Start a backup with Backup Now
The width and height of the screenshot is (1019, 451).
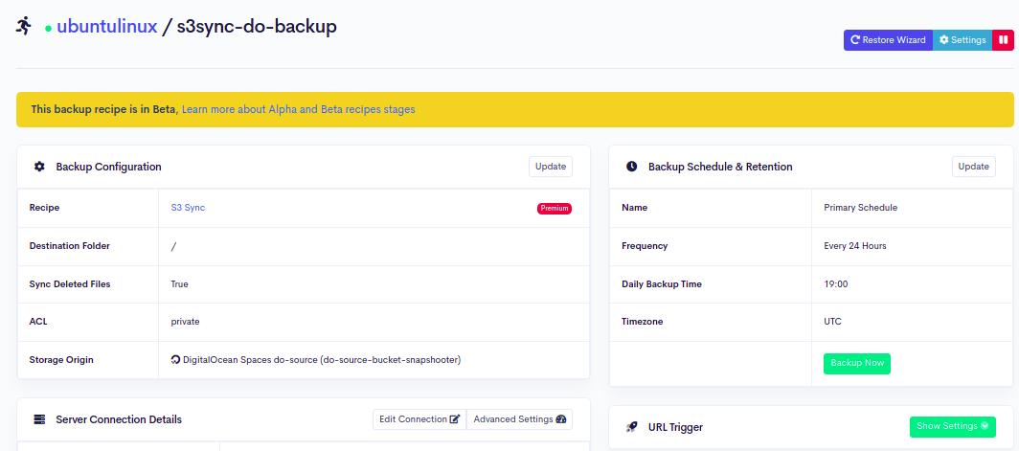click(x=857, y=363)
